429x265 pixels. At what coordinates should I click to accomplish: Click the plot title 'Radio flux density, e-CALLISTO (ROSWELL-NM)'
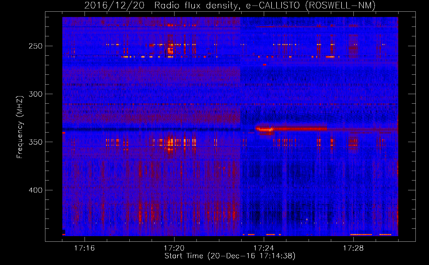coord(265,5)
